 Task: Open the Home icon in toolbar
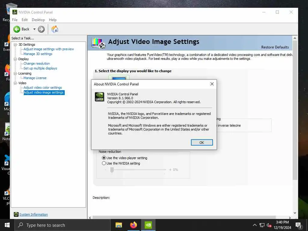[x=55, y=29]
